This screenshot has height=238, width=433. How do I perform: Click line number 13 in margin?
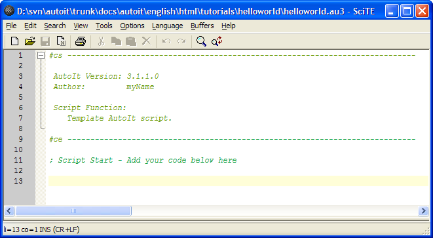(18, 181)
